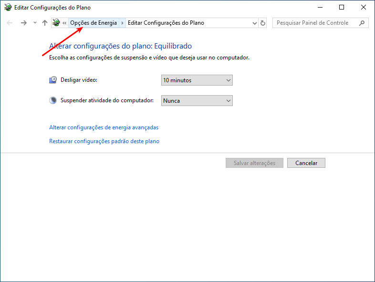This screenshot has height=282, width=375.
Task: Open Suspender atividade Nunca dropdown
Action: coord(197,101)
